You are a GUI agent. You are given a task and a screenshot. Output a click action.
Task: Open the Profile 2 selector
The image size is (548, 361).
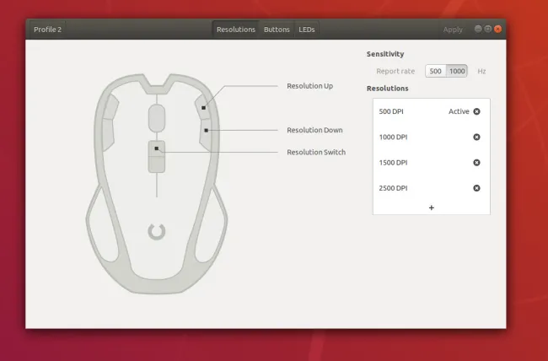tap(47, 30)
